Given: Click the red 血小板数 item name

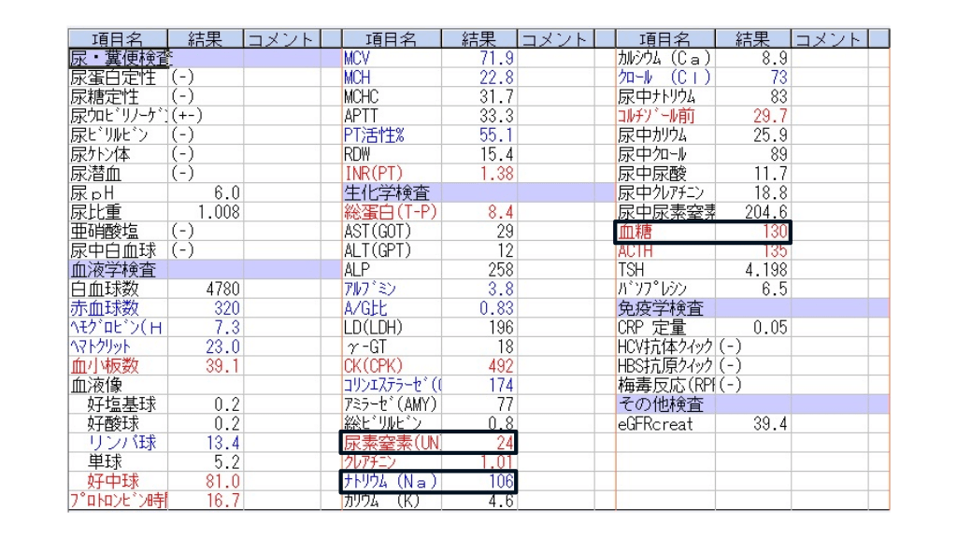Looking at the screenshot, I should click(104, 366).
